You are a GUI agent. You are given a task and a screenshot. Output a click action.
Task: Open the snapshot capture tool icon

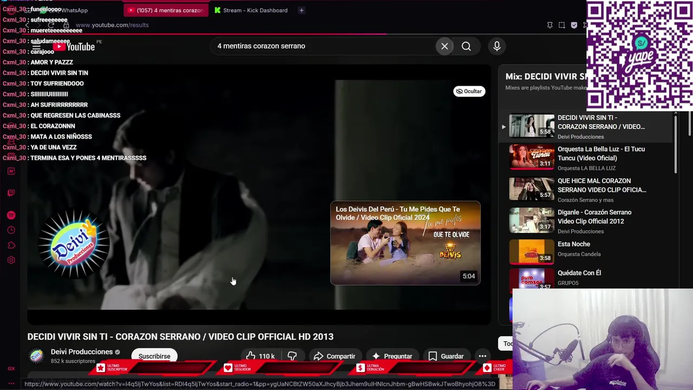[561, 25]
